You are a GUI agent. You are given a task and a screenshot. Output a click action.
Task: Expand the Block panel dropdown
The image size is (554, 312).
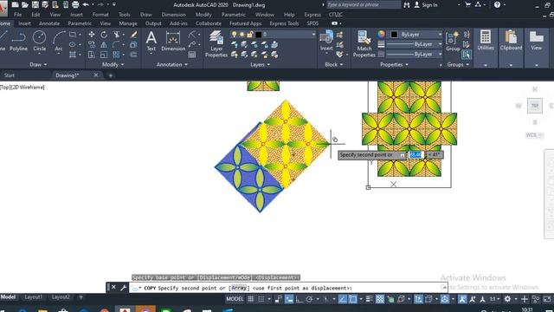[x=333, y=64]
